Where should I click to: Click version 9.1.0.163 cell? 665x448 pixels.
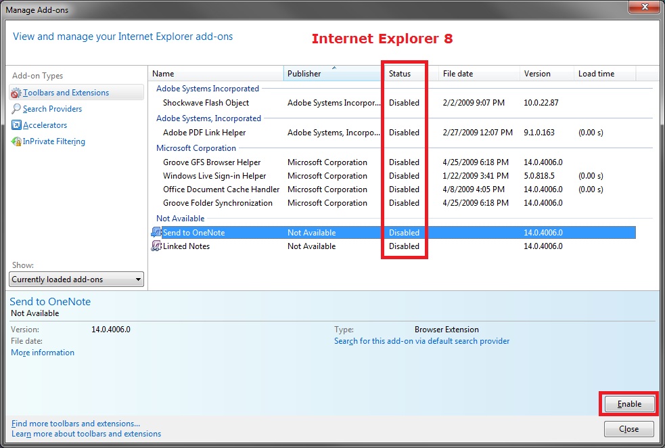[538, 133]
